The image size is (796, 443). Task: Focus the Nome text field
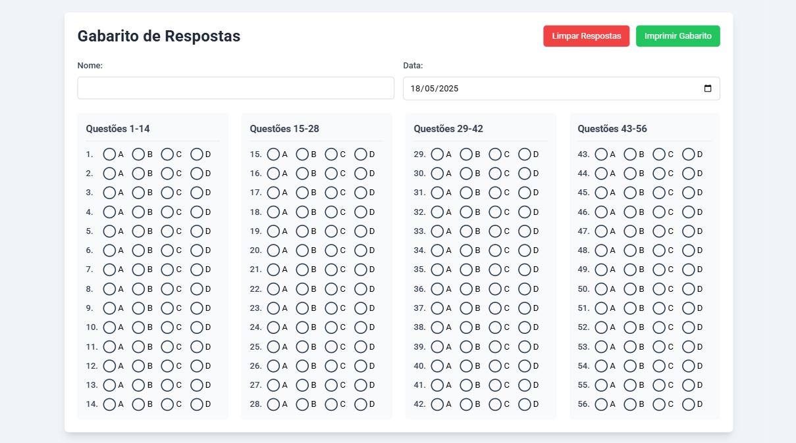point(236,88)
